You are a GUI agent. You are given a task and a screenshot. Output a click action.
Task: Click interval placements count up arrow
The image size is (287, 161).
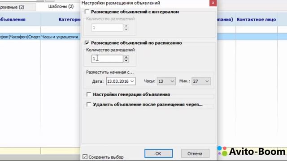click(x=126, y=26)
